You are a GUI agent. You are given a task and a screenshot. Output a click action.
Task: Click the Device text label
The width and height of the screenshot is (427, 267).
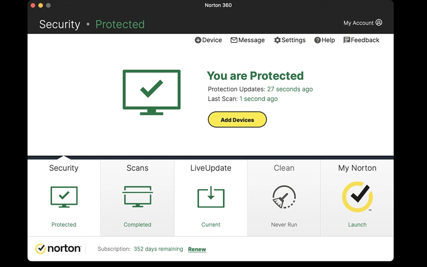(212, 40)
